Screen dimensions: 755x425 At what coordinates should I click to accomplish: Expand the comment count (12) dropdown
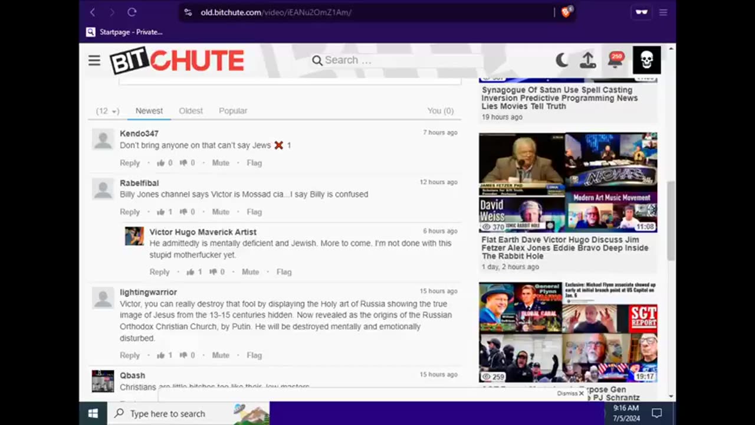107,111
